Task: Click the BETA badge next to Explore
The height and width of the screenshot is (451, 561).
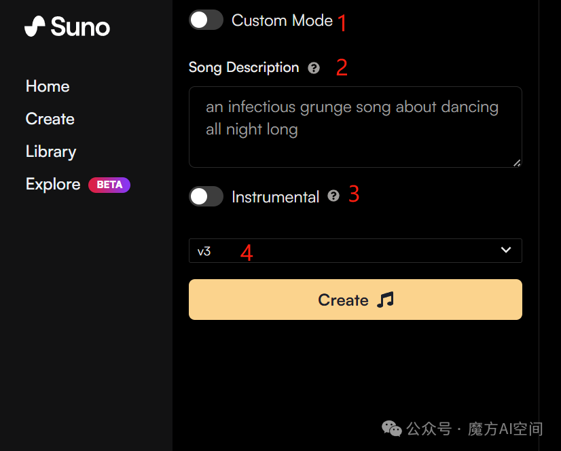Action: point(109,185)
